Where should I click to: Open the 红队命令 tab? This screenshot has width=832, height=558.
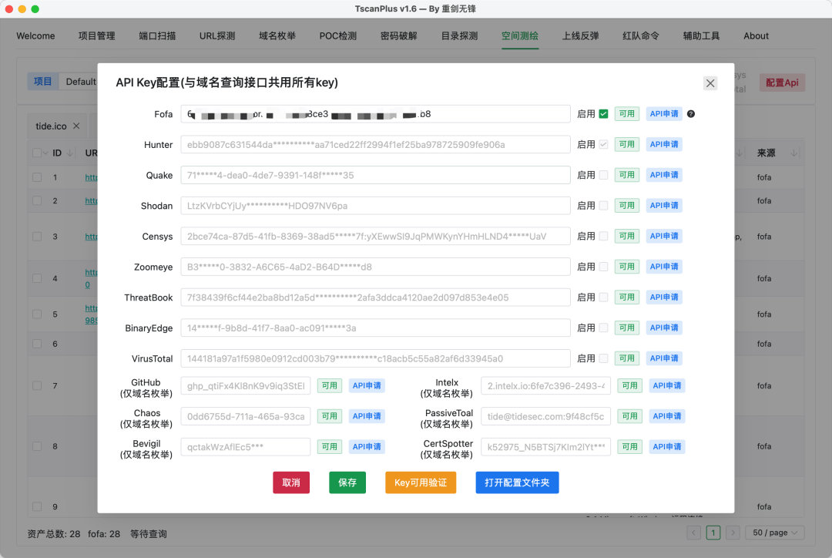coord(641,36)
